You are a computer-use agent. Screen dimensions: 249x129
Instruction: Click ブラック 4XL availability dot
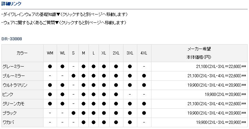click(x=144, y=113)
